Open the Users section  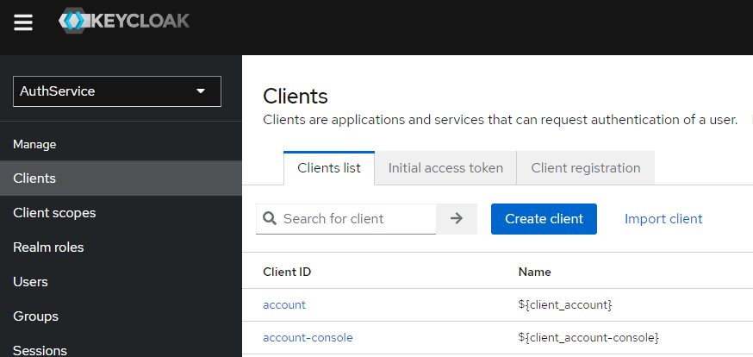(121, 282)
